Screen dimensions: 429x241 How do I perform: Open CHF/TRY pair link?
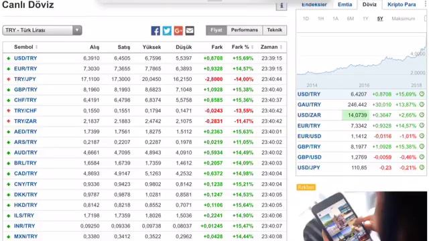25,100
